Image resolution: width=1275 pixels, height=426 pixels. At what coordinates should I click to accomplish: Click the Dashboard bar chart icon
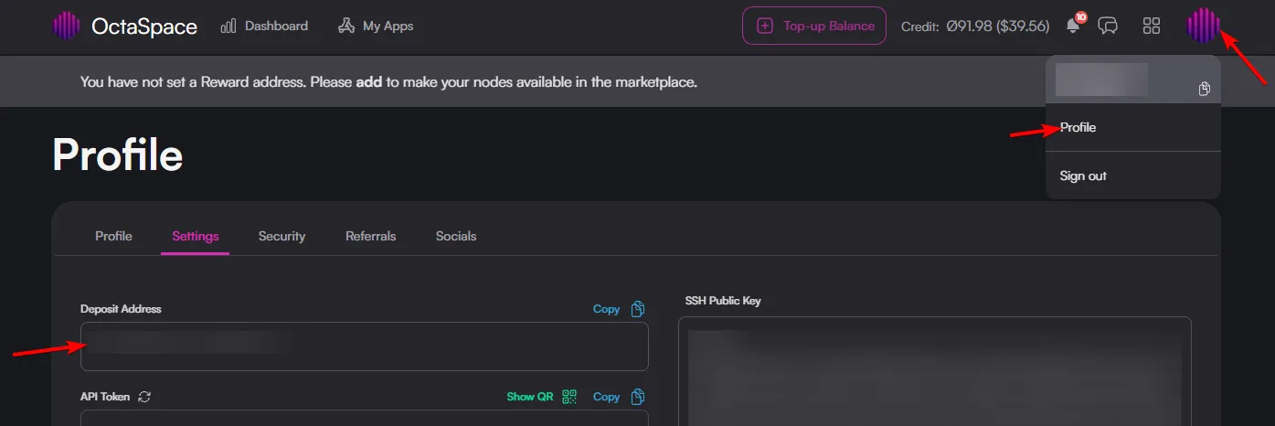[228, 26]
